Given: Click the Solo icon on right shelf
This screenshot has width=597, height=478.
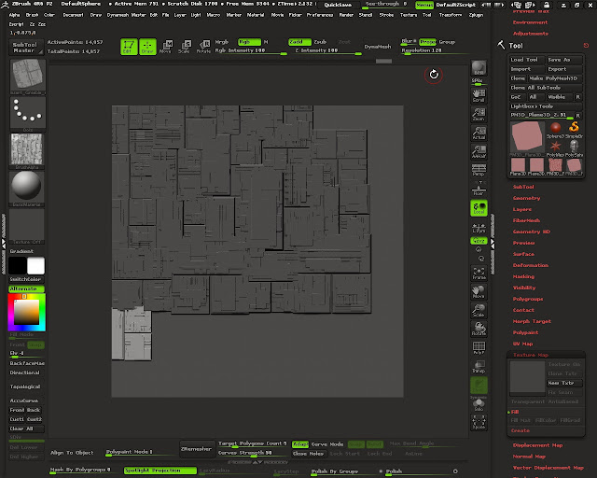Looking at the screenshot, I should pyautogui.click(x=479, y=405).
